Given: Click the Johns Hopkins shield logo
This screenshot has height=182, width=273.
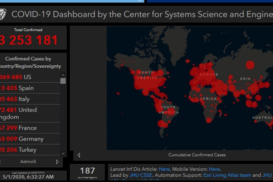Looking at the screenshot, I should click(x=3, y=14).
